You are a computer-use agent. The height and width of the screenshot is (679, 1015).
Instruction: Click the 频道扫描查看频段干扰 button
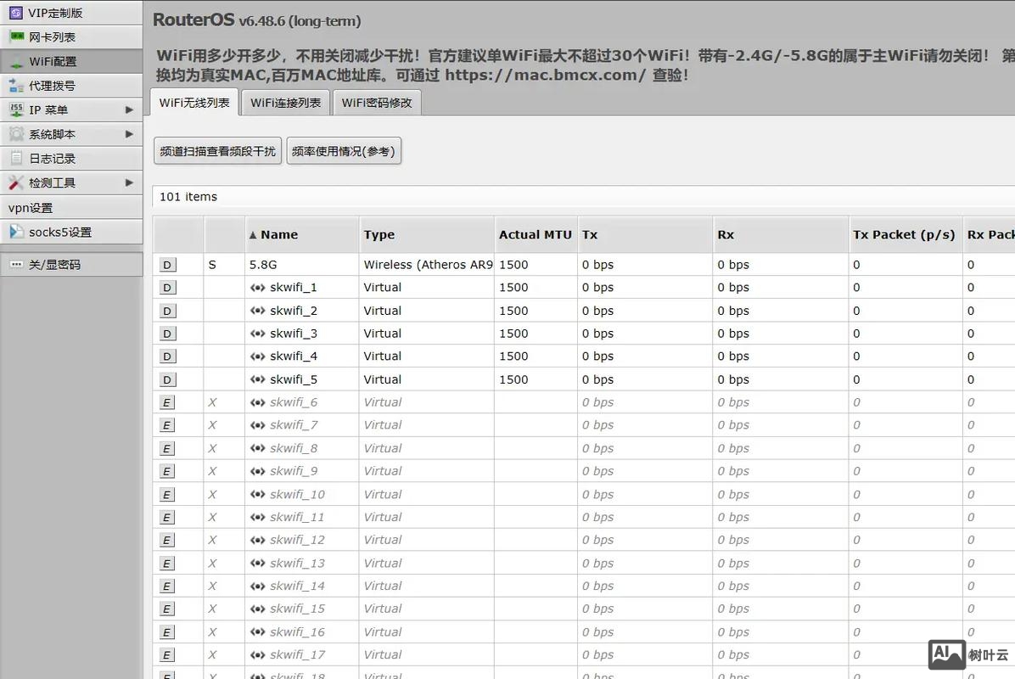click(216, 151)
